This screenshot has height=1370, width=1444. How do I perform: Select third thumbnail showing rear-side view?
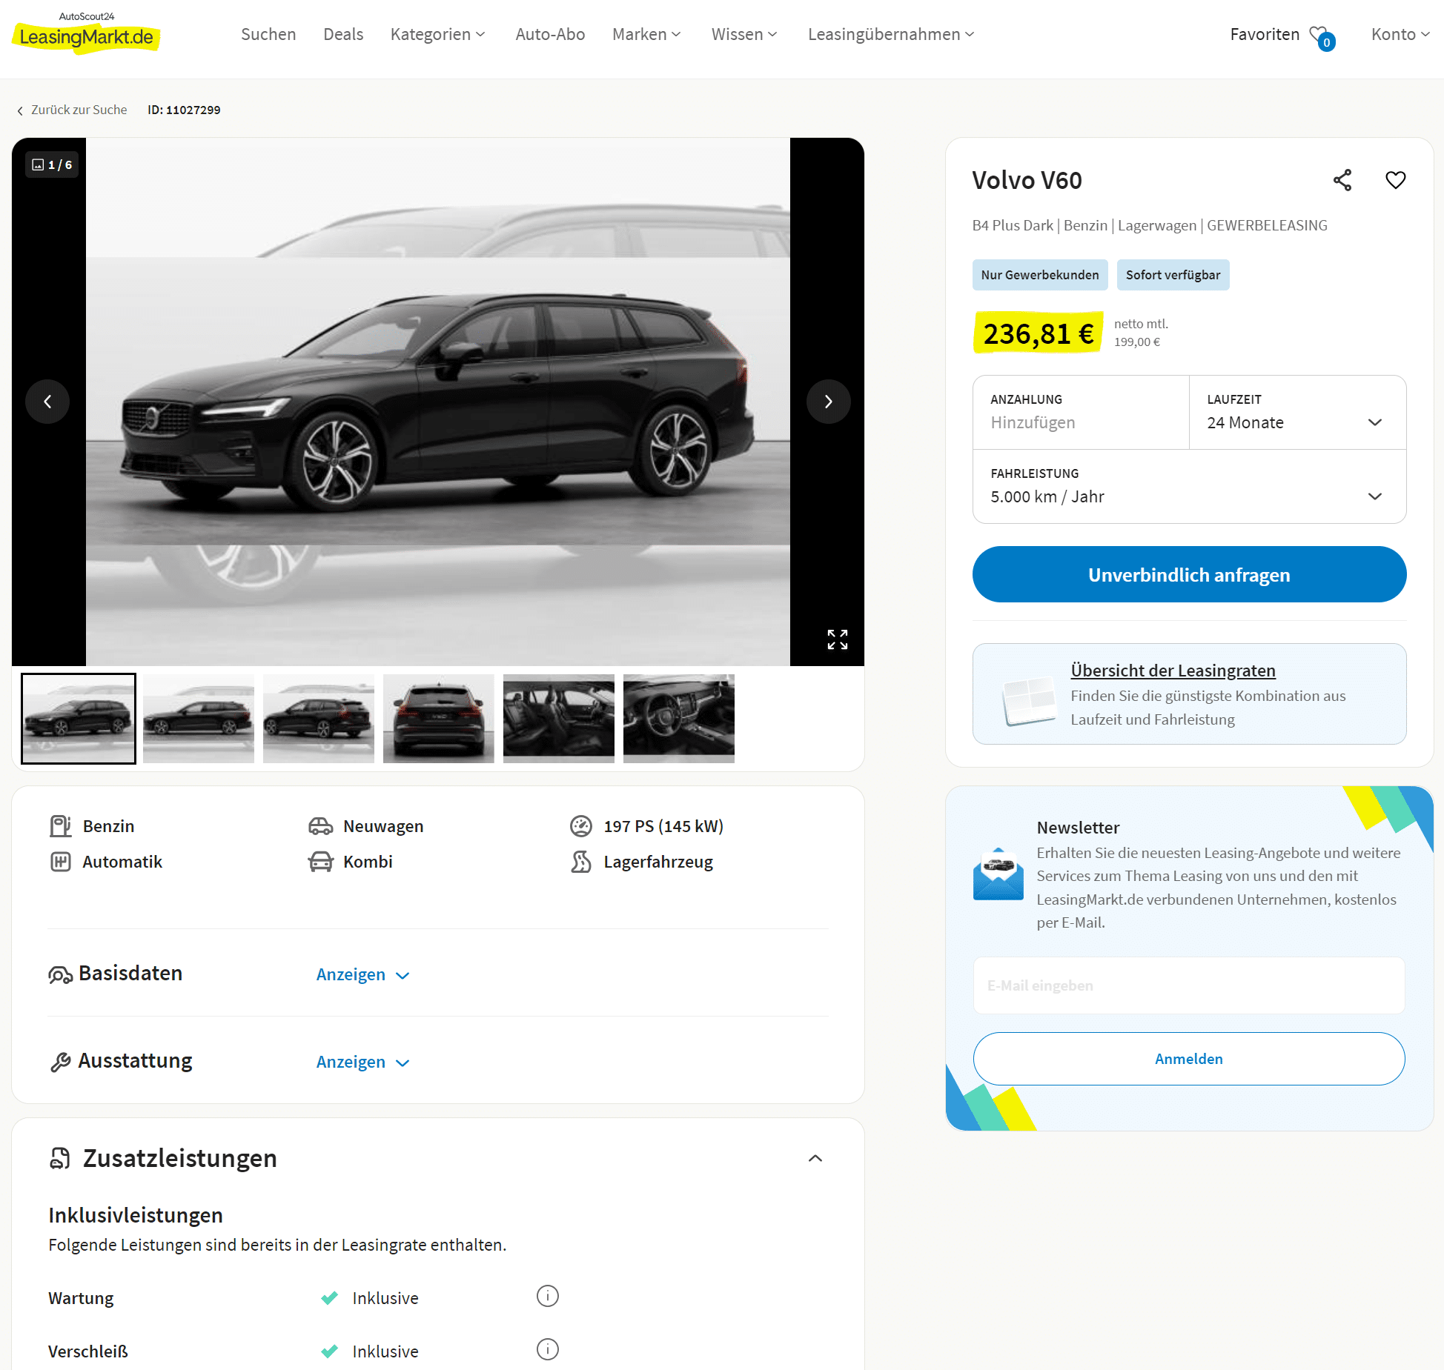point(319,719)
